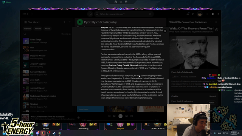Click the Brahms link in biography
This screenshot has height=136, width=242.
tap(112, 65)
